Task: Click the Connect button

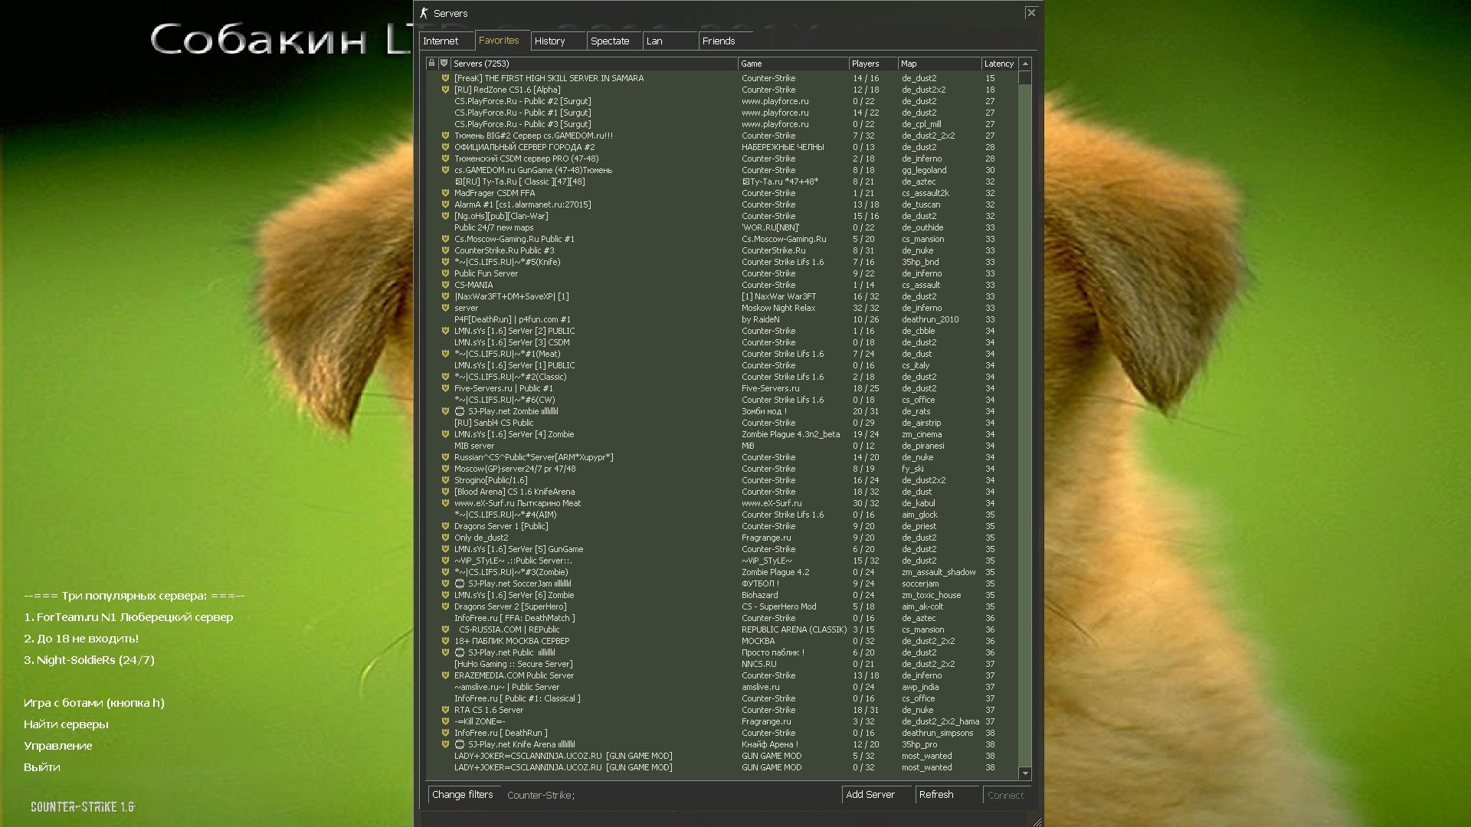Action: click(x=1006, y=795)
